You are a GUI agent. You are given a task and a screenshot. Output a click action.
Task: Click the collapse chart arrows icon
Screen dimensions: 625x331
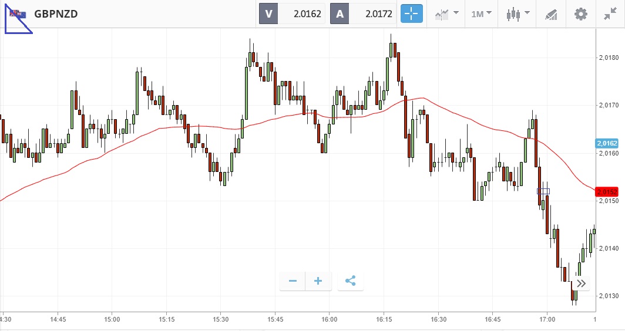pos(610,14)
